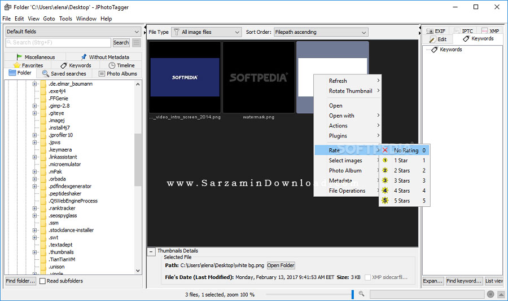Choose Rotate Thumbnail in context menu
508x301 pixels.
point(347,91)
